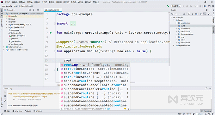The image size is (215, 115).
Task: Select the coroutineScope completion suggestion
Action: coord(95,77)
